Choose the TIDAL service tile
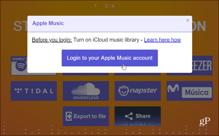Viewport: 219px width, 136px height. [x=34, y=91]
